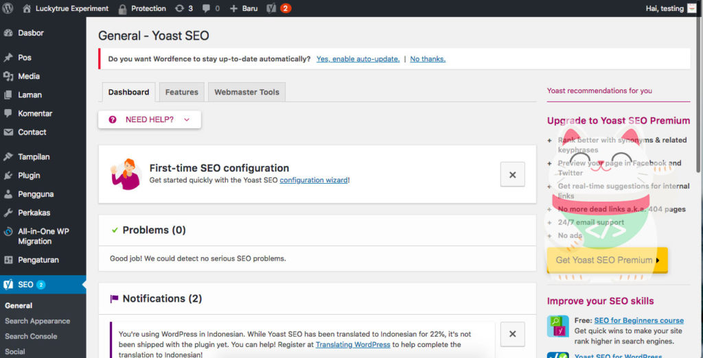Screen dimensions: 703x358
Task: Click the Hai, testing account text
Action: [665, 8]
